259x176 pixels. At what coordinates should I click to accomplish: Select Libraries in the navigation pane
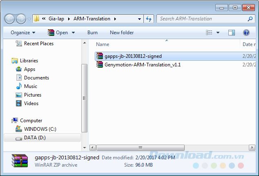(x=29, y=61)
